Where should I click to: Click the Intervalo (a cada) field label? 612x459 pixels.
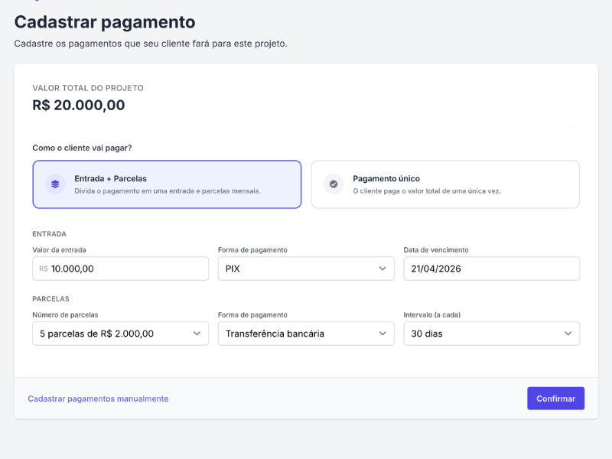point(432,315)
